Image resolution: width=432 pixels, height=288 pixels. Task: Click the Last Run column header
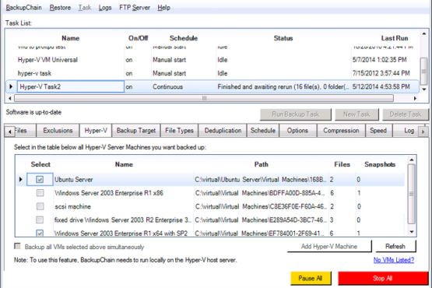[x=395, y=38]
